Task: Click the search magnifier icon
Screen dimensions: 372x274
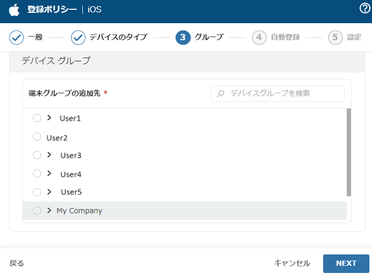Action: click(220, 94)
